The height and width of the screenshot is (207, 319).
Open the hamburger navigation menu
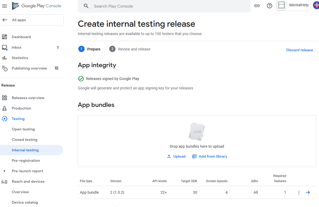pos(4,6)
